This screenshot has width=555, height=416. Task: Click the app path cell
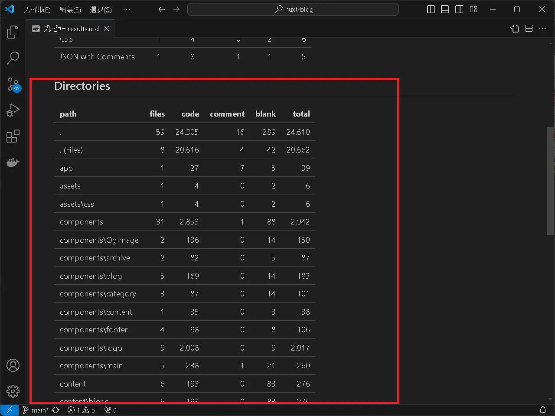(x=66, y=168)
